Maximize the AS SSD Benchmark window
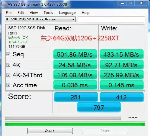The width and height of the screenshot is (150, 136). pyautogui.click(x=130, y=3)
